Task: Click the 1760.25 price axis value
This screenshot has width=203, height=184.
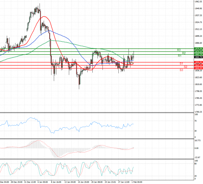Action: tap(199, 112)
